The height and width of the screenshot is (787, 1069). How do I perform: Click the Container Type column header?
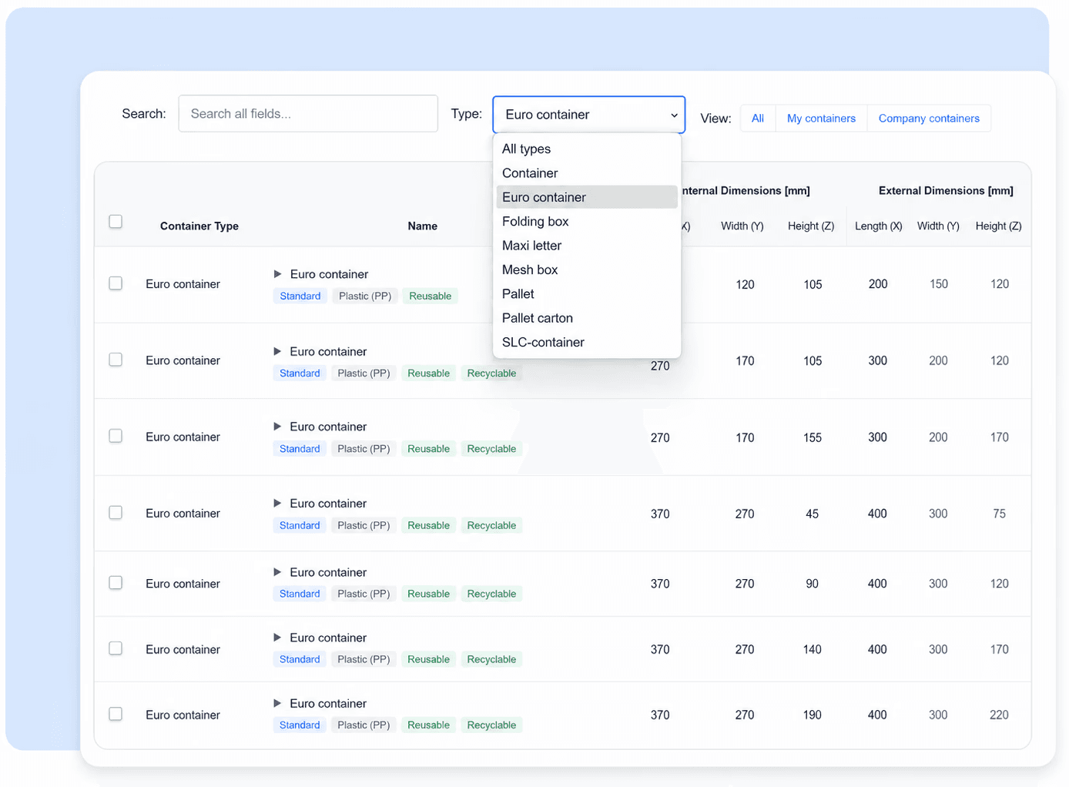[199, 226]
